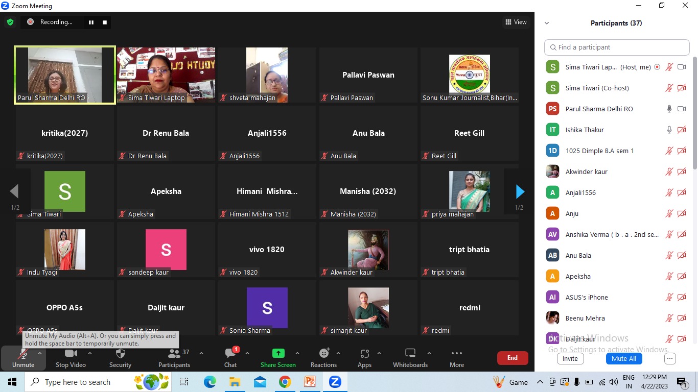Open audio options caret beside Unmute

[x=40, y=353]
